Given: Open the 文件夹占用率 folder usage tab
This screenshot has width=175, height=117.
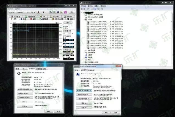Looking at the screenshot, I should pyautogui.click(x=58, y=19).
